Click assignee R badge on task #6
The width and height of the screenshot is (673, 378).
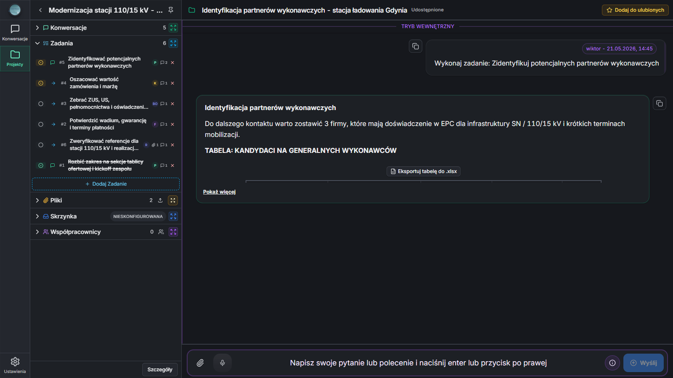point(146,145)
